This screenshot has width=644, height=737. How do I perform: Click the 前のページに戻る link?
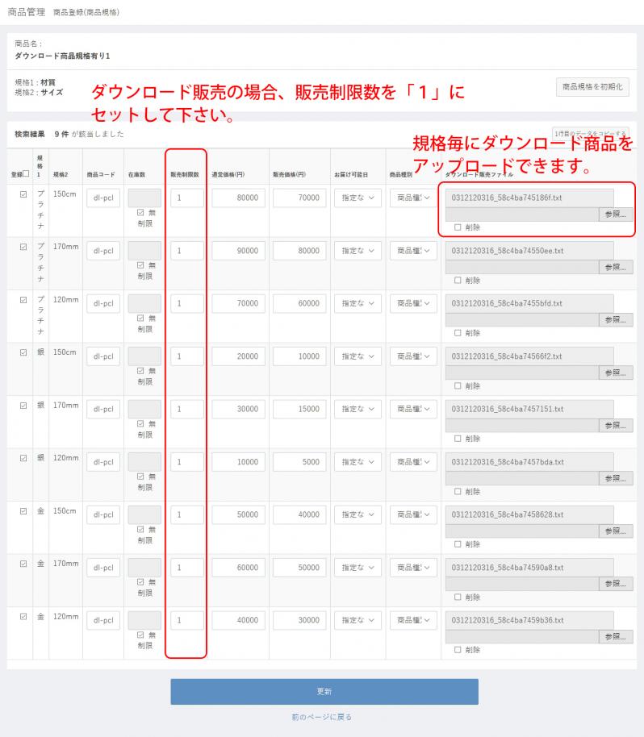click(x=322, y=717)
